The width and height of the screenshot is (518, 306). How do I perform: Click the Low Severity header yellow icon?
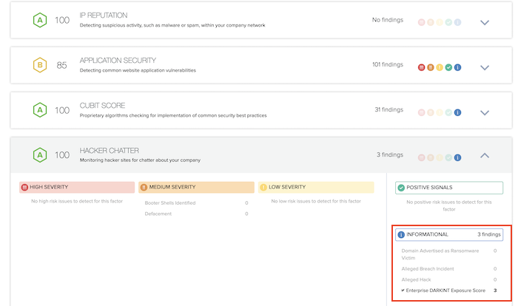click(263, 187)
